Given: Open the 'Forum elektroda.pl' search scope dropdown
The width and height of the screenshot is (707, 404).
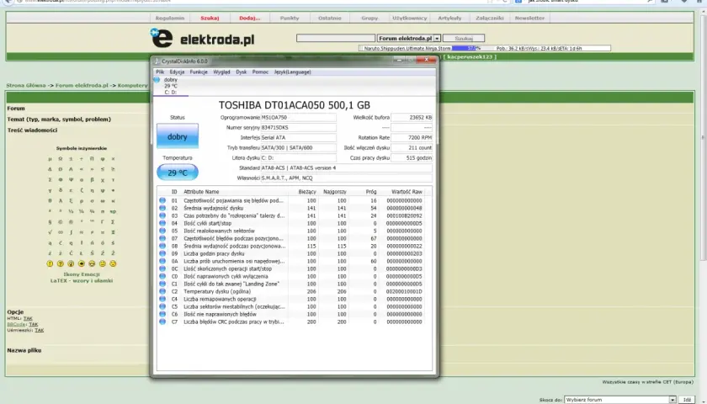Looking at the screenshot, I should 408,39.
